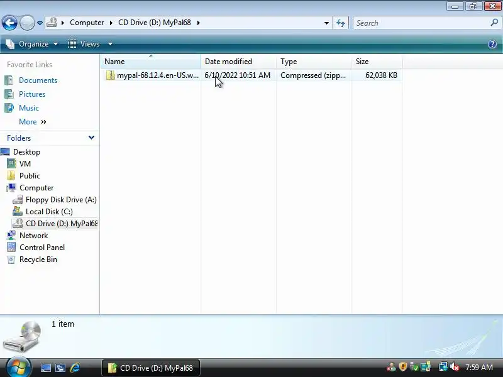Select the Public folder in the tree
The height and width of the screenshot is (377, 503).
coord(30,176)
